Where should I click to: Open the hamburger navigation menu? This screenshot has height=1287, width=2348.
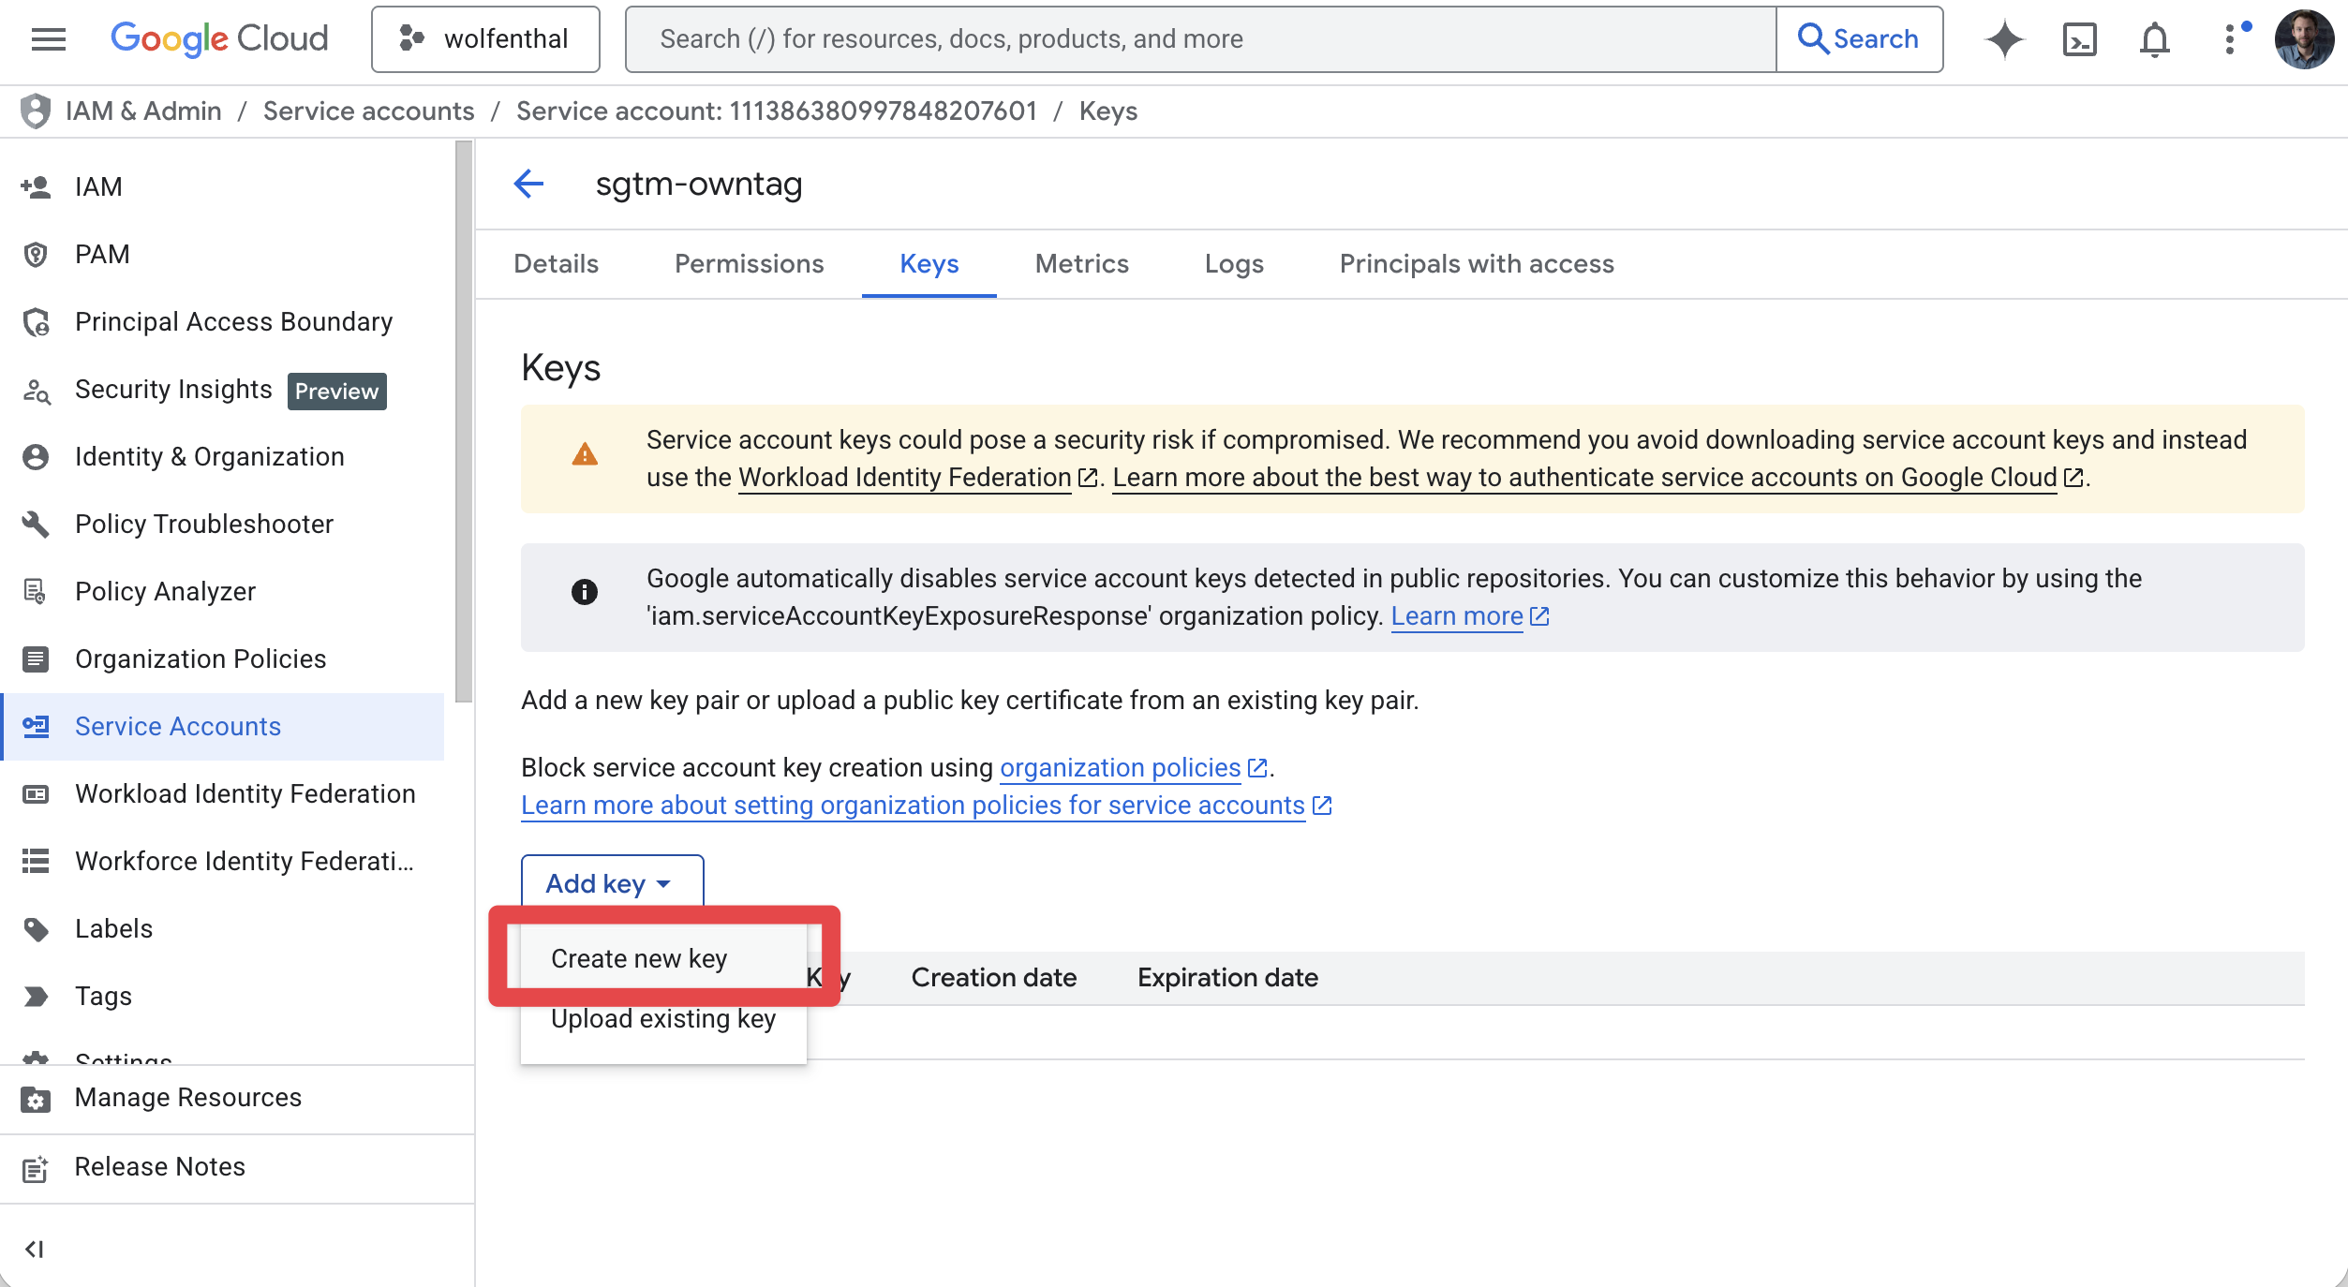(x=48, y=38)
